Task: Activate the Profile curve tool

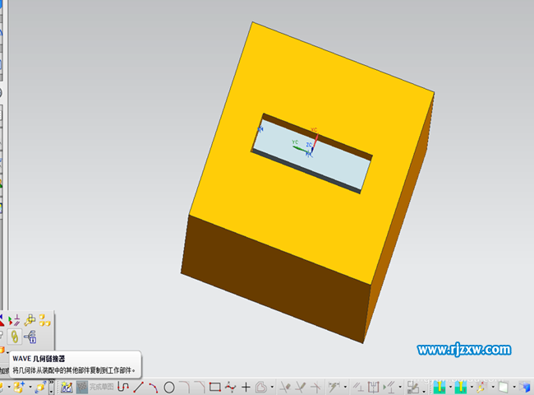Action: tap(122, 387)
